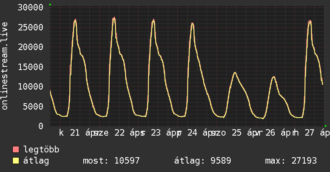Click the 22 date label on x-axis
330x172 pixels.
119,133
